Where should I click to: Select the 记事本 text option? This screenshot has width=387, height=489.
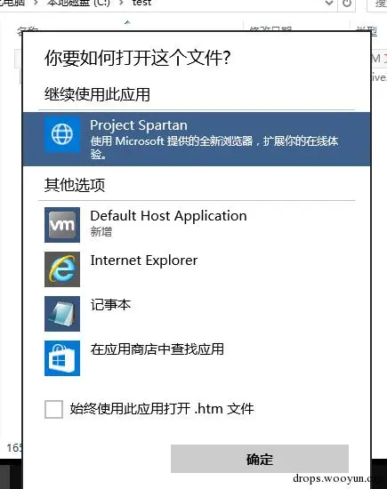[110, 305]
